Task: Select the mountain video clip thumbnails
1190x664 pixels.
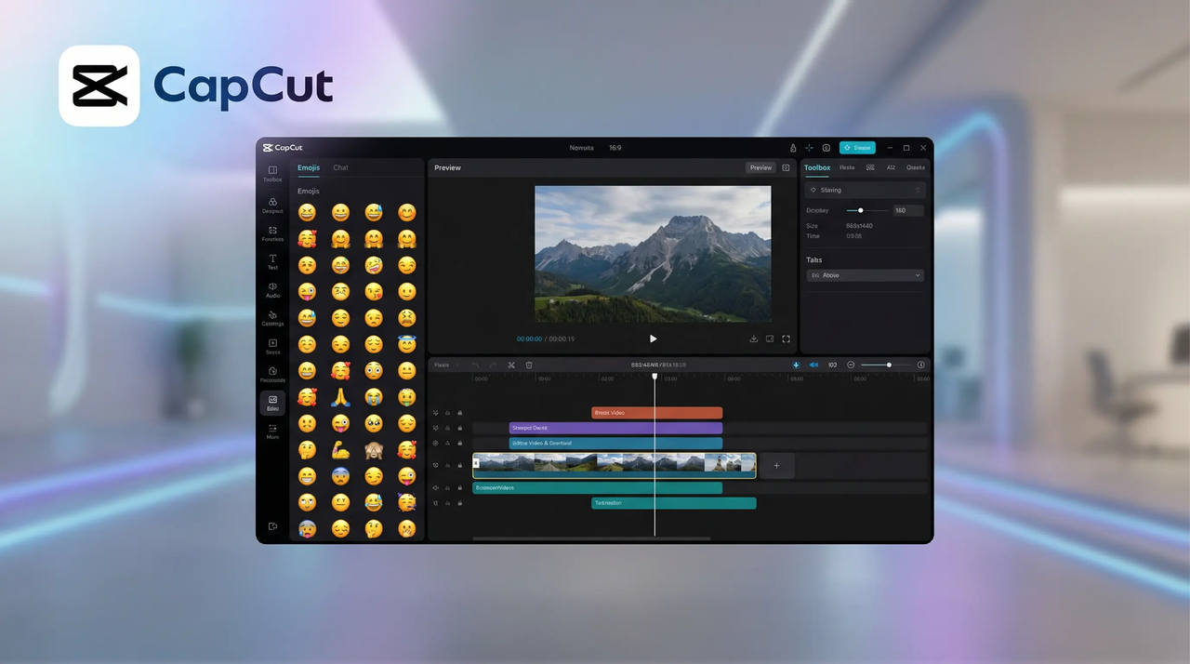Action: (614, 466)
